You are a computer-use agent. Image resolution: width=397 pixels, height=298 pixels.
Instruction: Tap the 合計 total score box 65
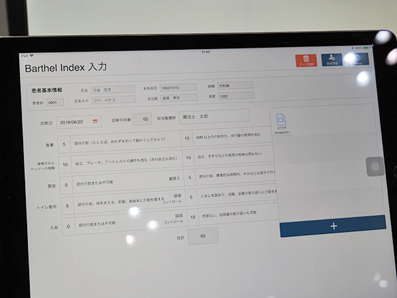coord(202,236)
